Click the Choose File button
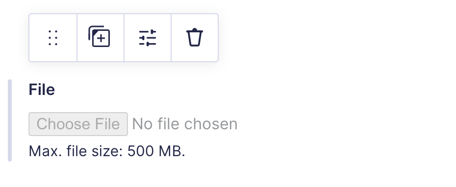 click(x=78, y=124)
